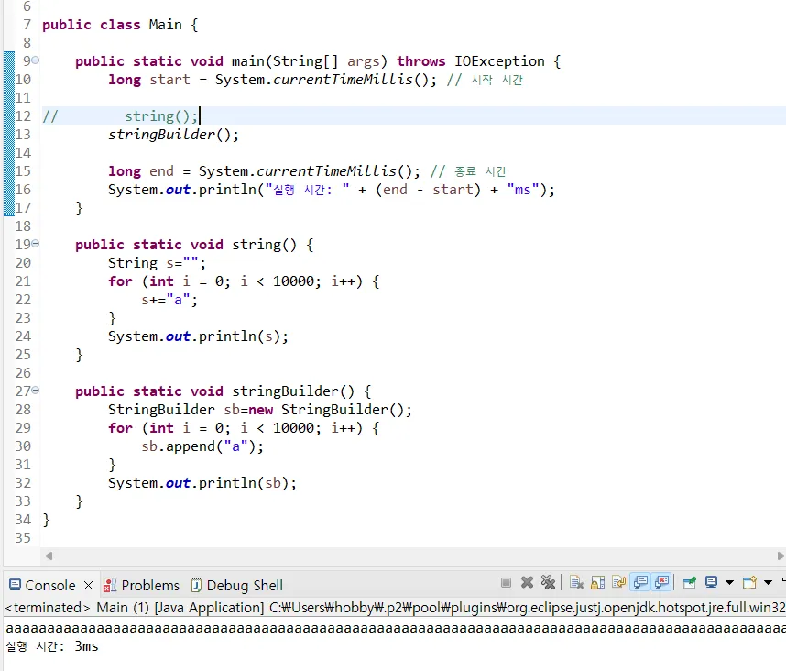Click the '실행 시간: 3ms' console output
786x671 pixels.
click(52, 646)
